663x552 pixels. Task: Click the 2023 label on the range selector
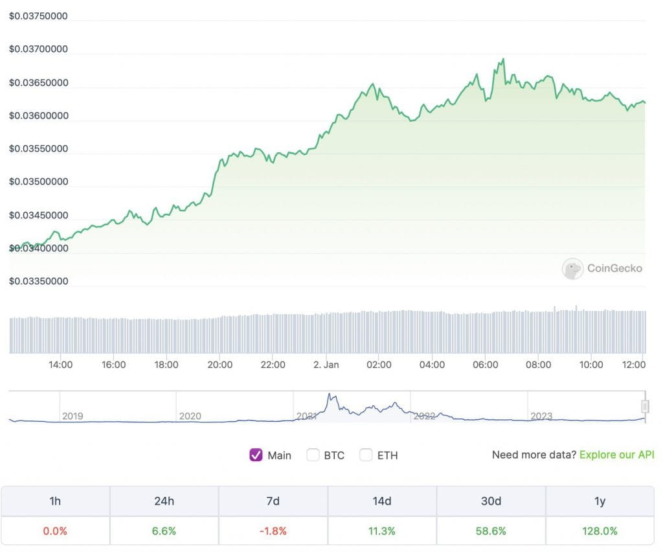[x=541, y=417]
